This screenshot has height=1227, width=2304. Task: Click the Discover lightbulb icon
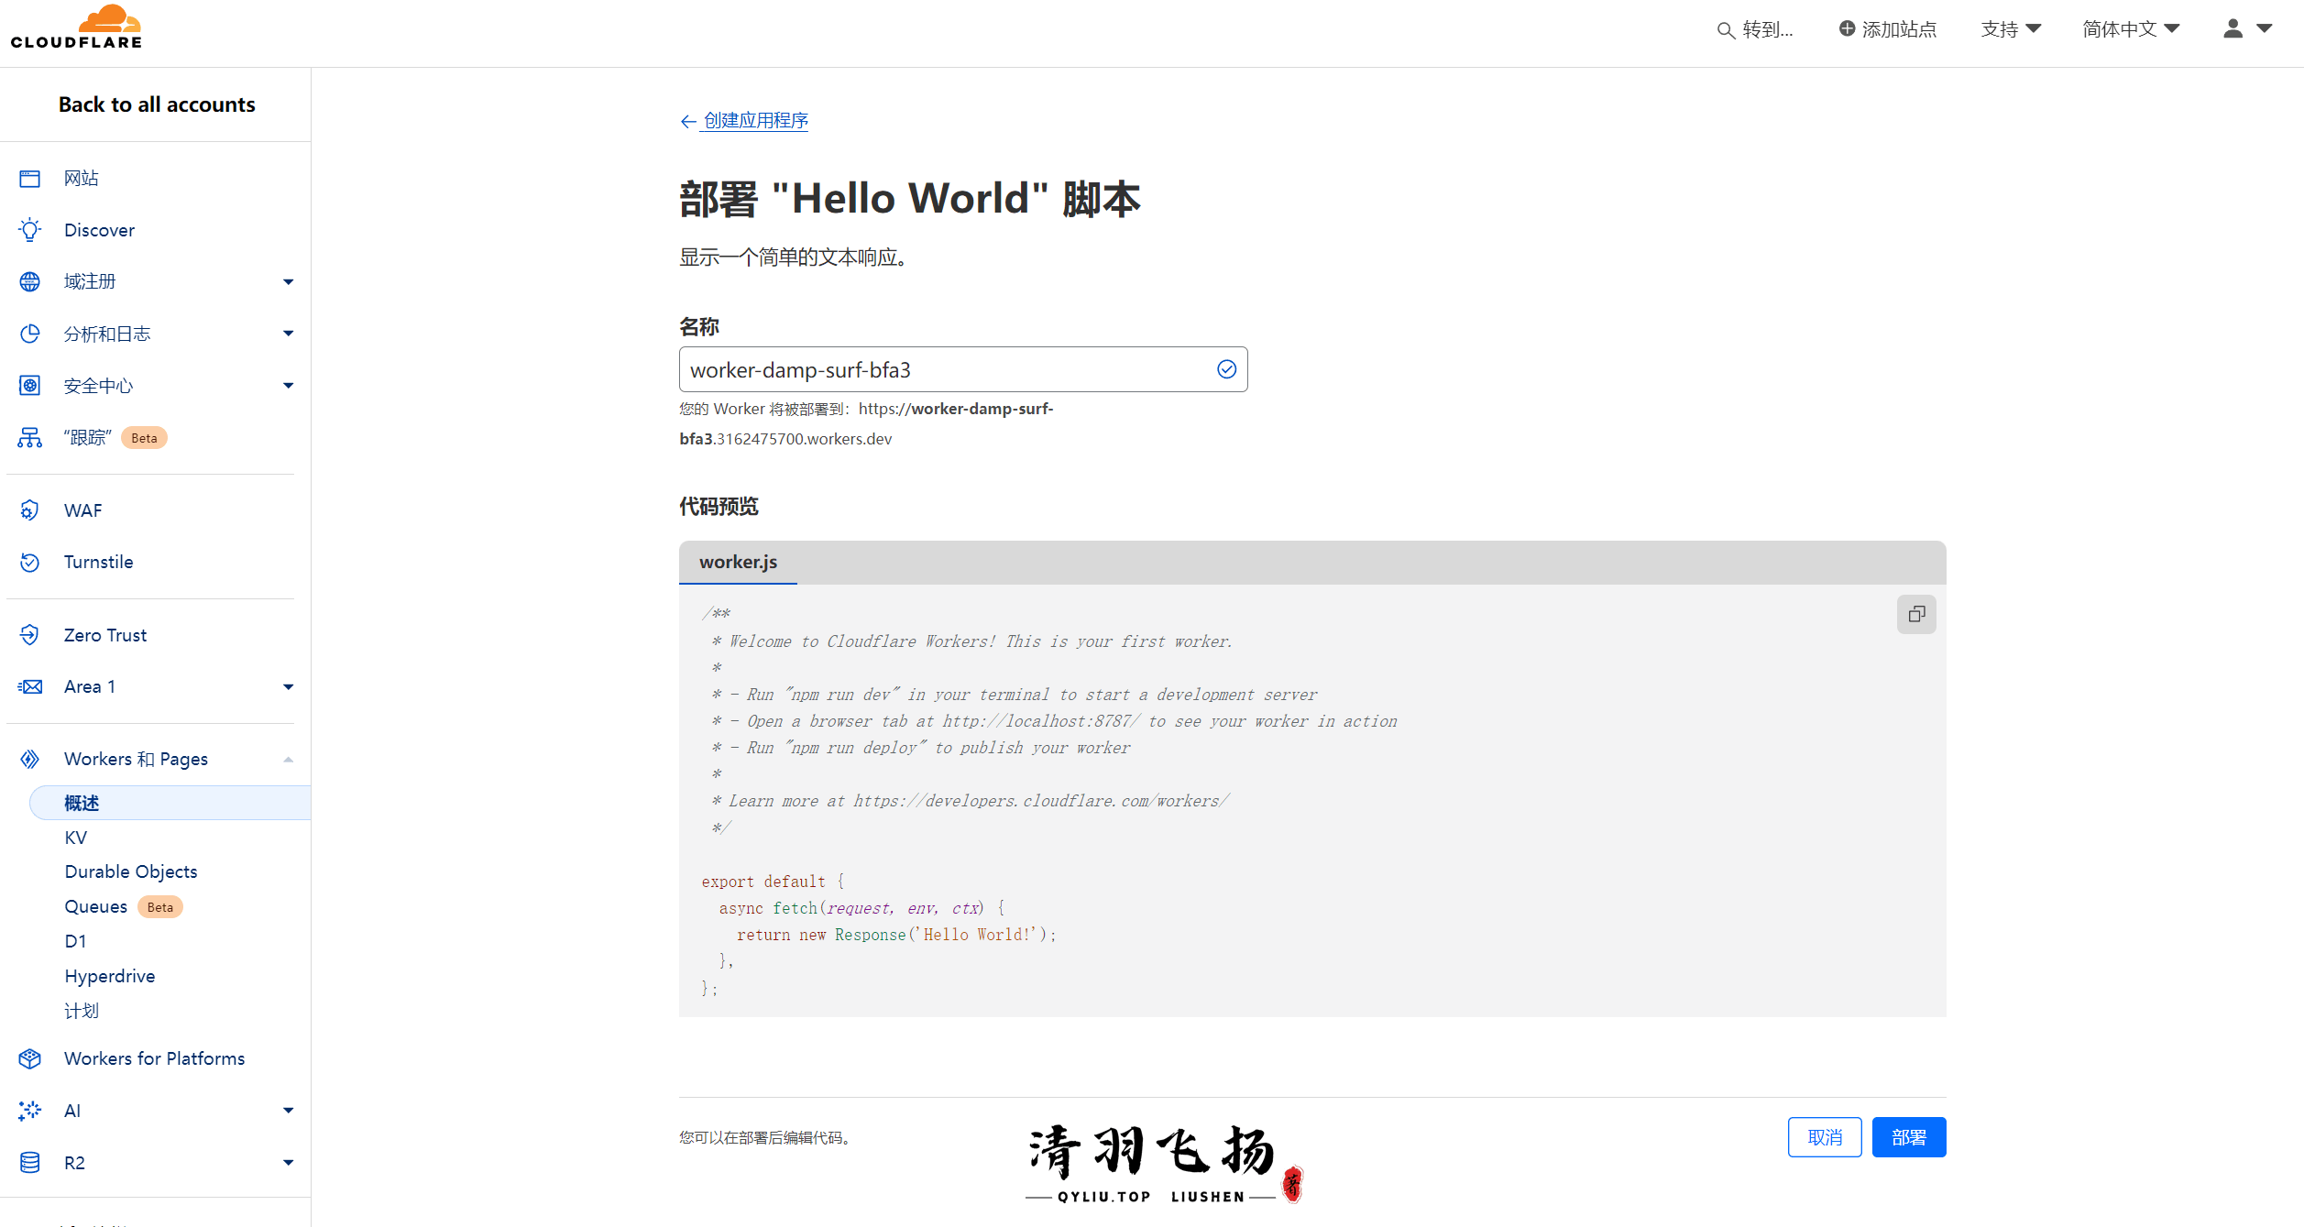click(x=30, y=230)
